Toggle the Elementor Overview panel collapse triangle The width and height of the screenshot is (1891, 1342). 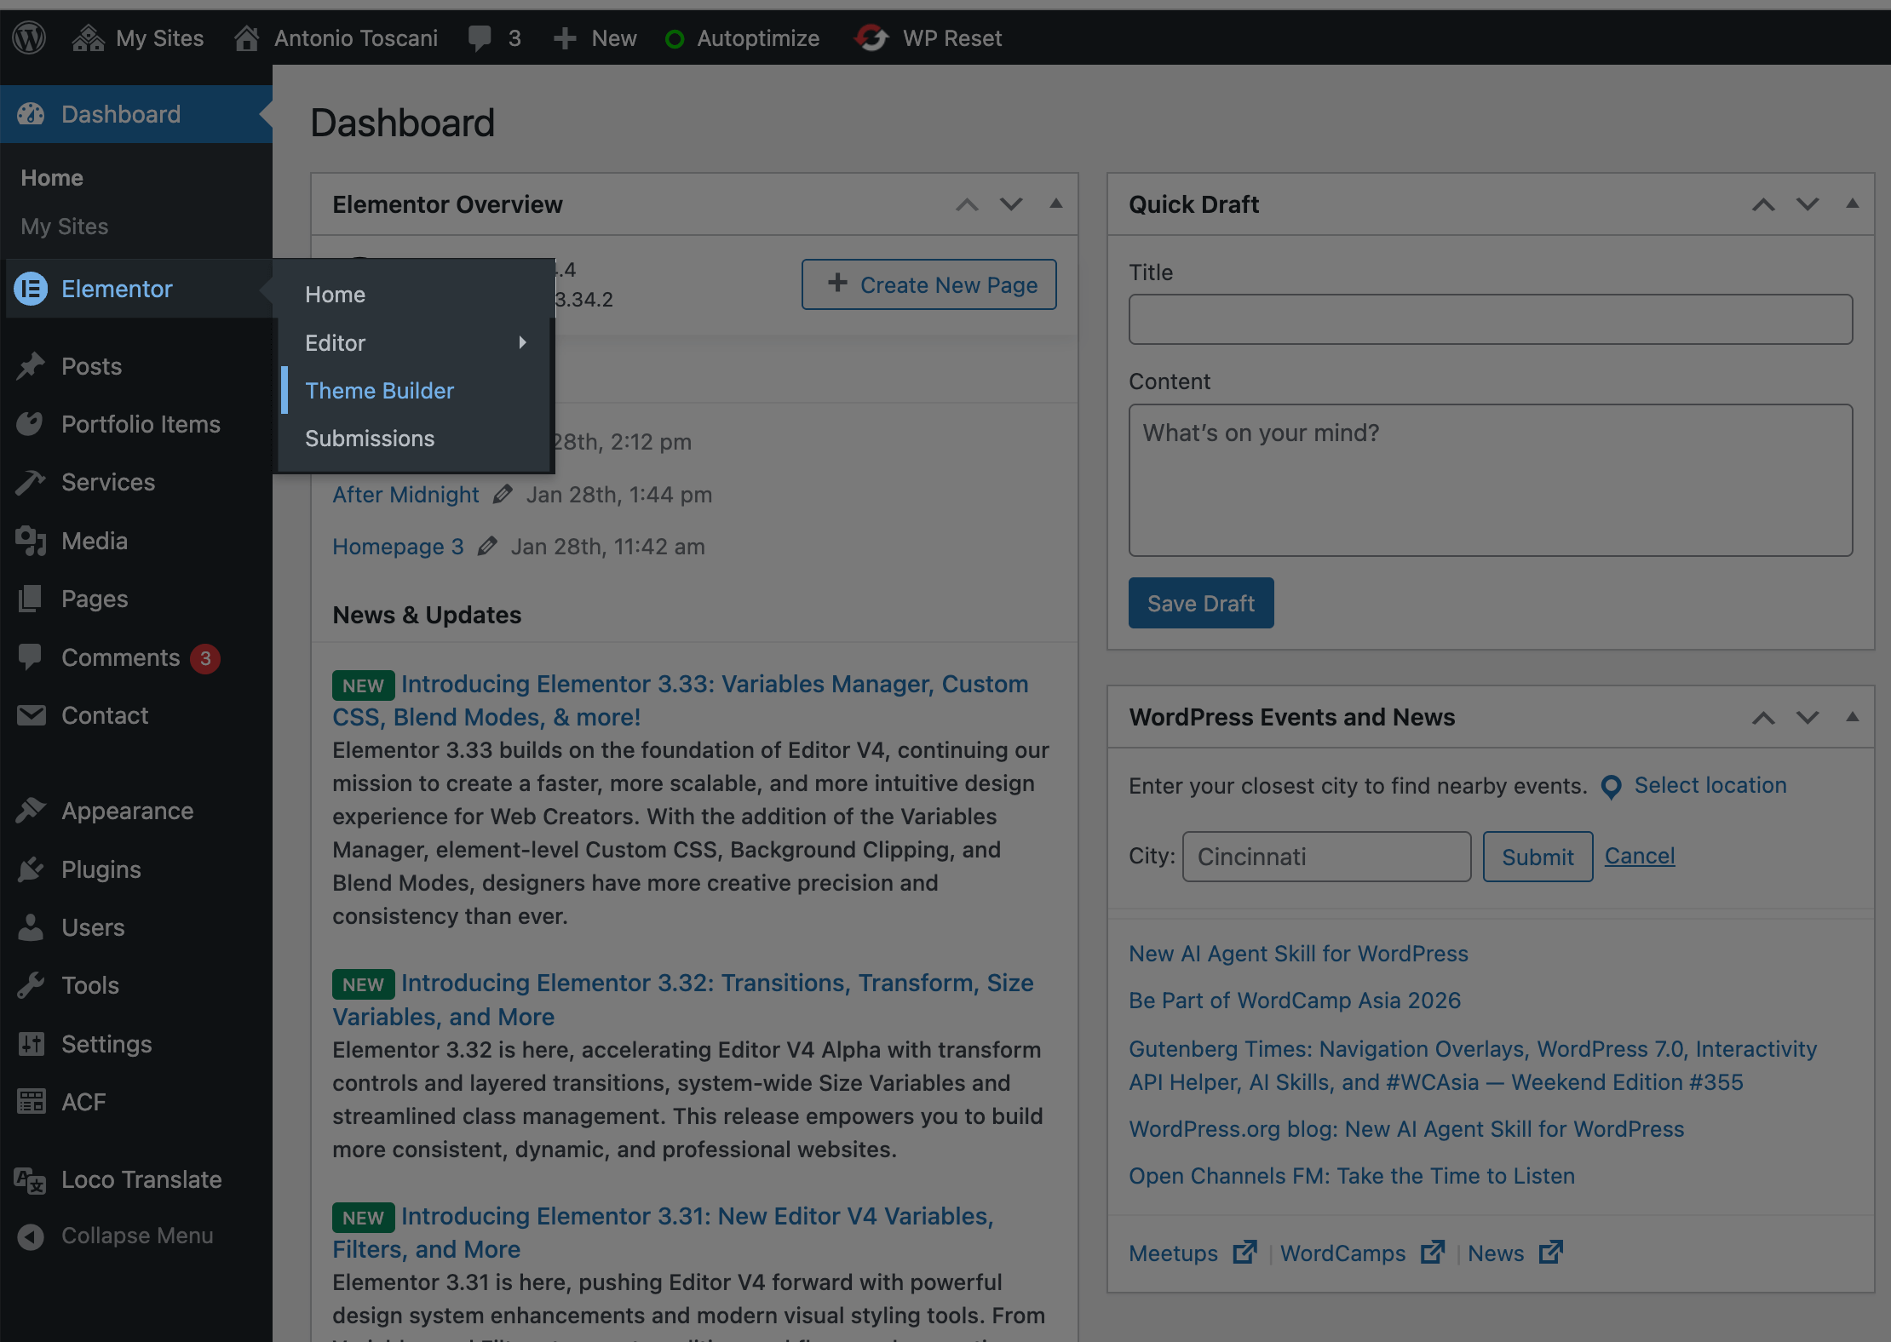click(x=1056, y=204)
